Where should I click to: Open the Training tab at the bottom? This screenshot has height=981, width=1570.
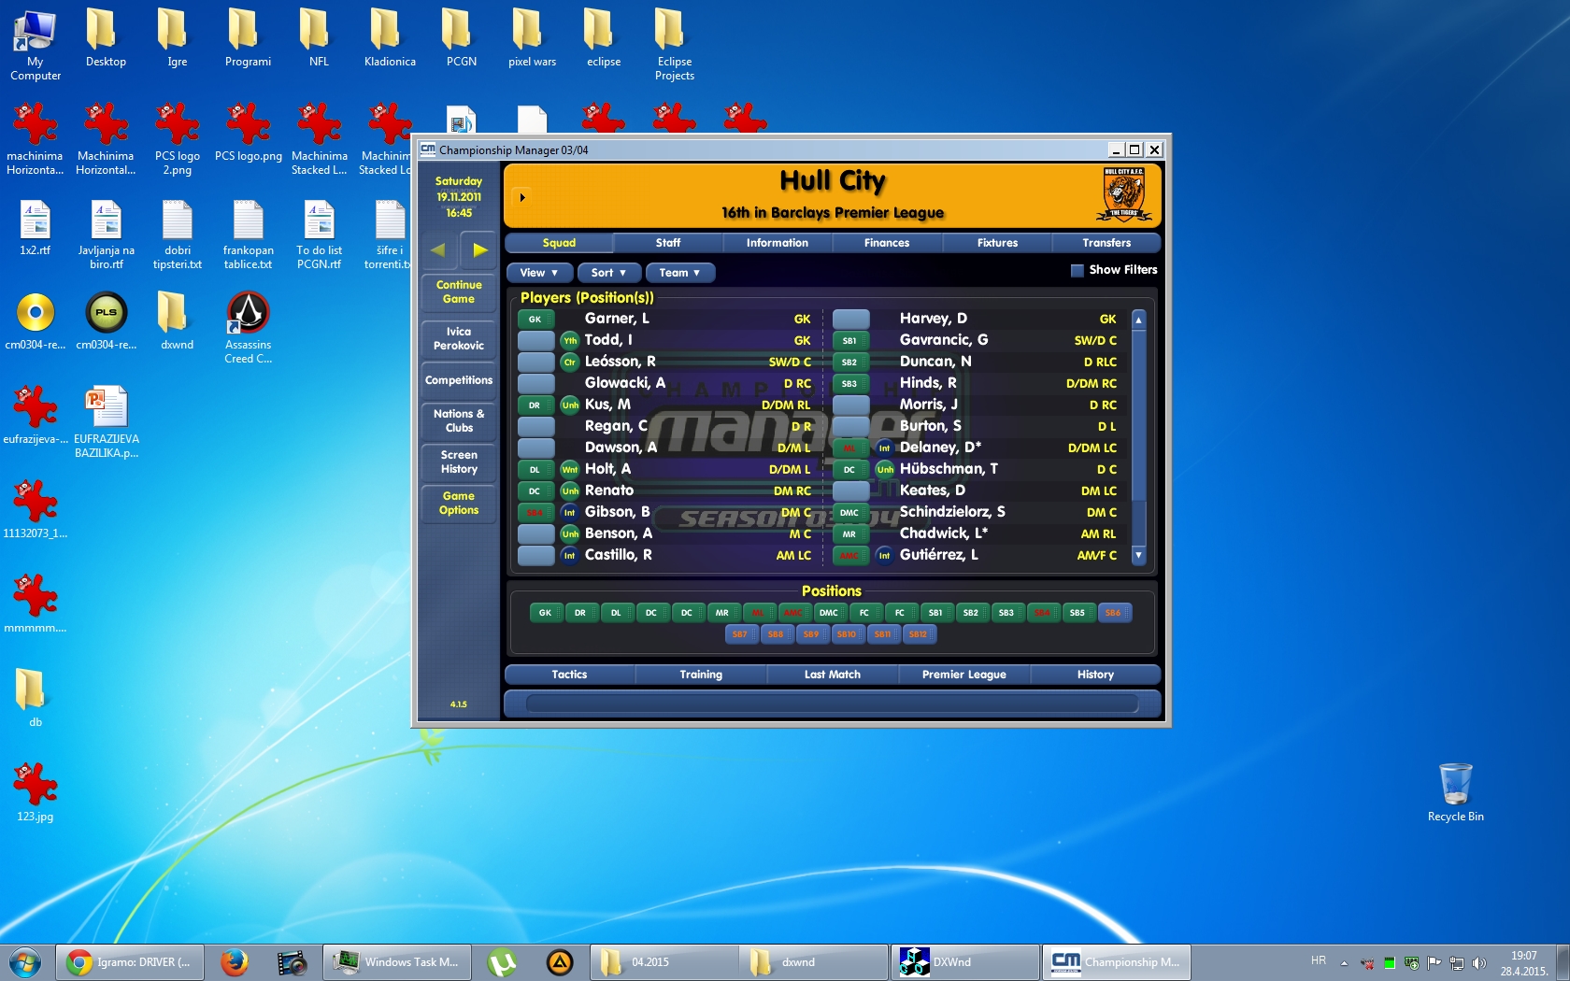(701, 675)
